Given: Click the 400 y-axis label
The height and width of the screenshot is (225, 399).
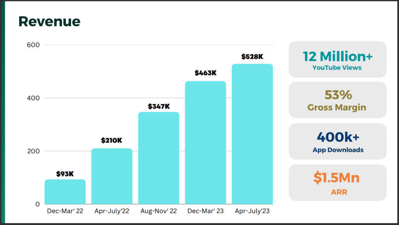Looking at the screenshot, I should pos(33,98).
